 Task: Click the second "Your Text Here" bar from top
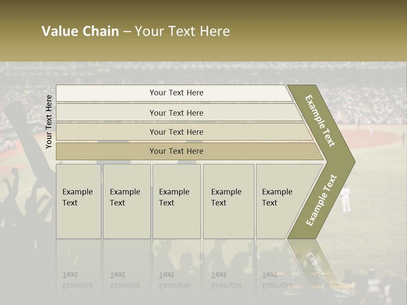176,113
